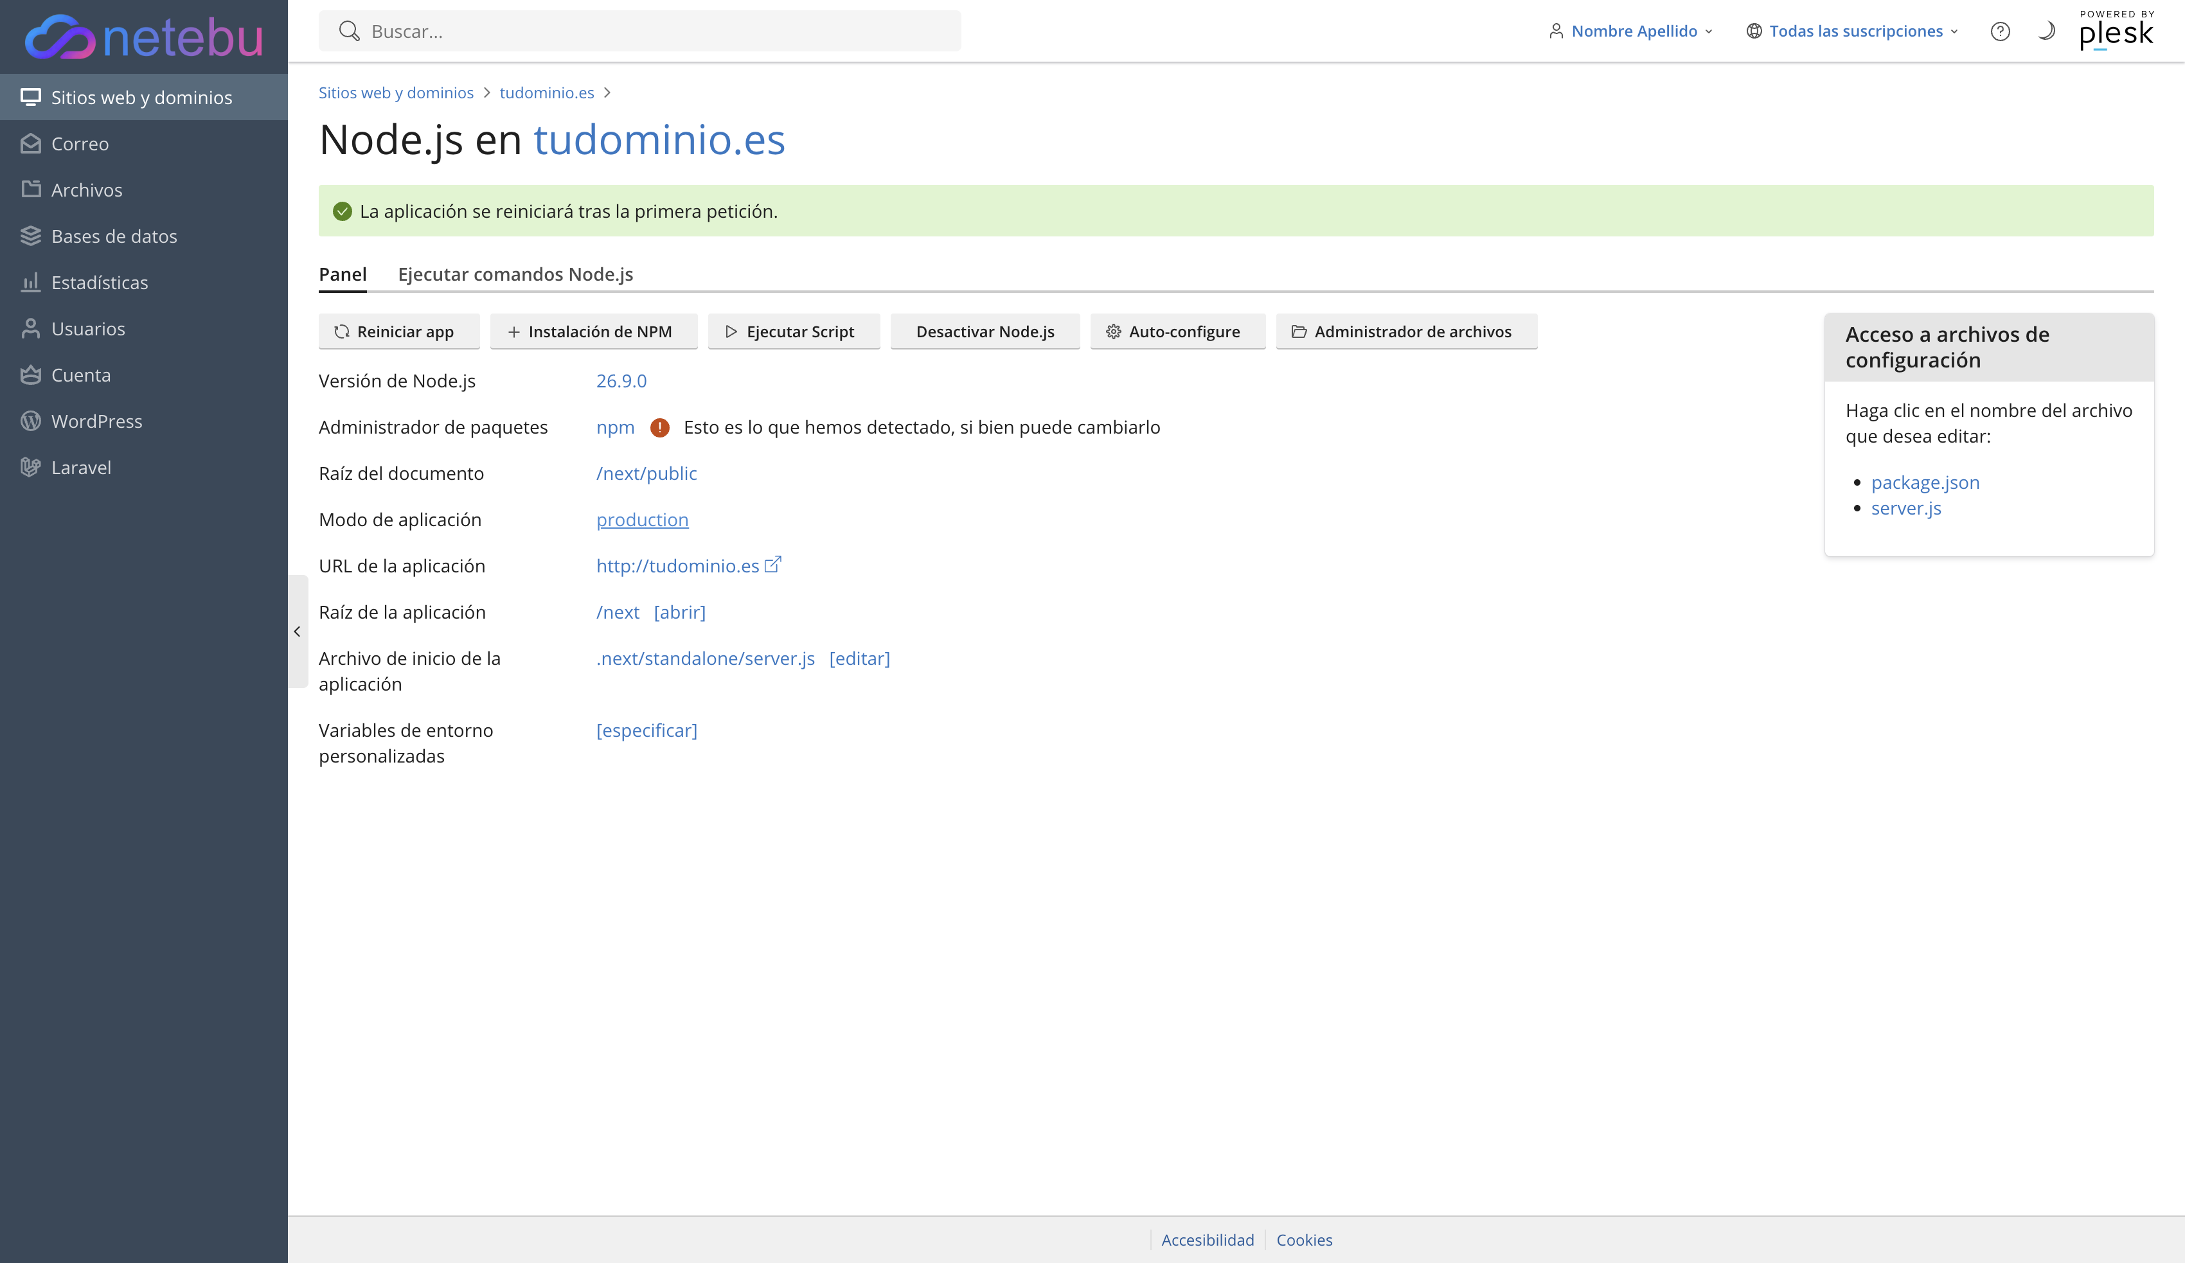Screen dimensions: 2185x1263
Task: Collapse the sidebar with arrow handle
Action: coord(298,631)
